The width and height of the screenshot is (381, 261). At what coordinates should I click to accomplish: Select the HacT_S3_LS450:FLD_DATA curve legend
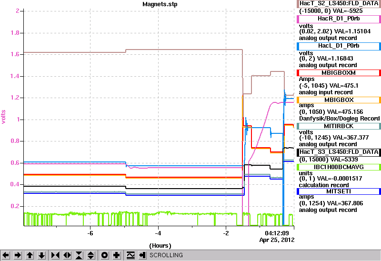tap(339, 152)
